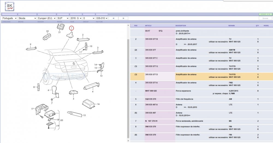The width and height of the screenshot is (273, 143).
Task: Select article WHT 000 025 in article column
Action: point(151,91)
